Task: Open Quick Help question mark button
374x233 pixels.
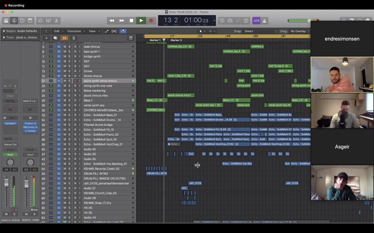Action: point(22,21)
